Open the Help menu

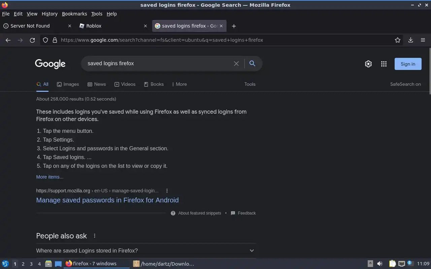pos(112,14)
